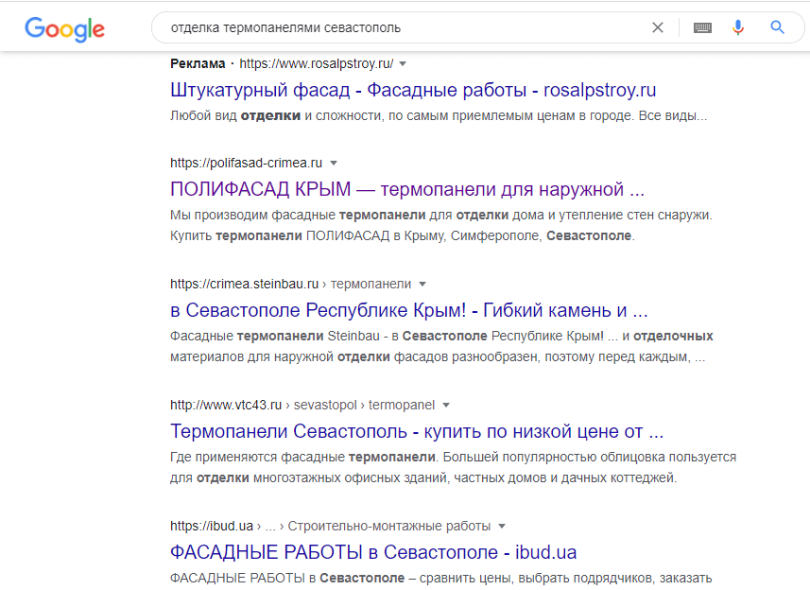Open the on-screen keyboard input tool

(702, 27)
